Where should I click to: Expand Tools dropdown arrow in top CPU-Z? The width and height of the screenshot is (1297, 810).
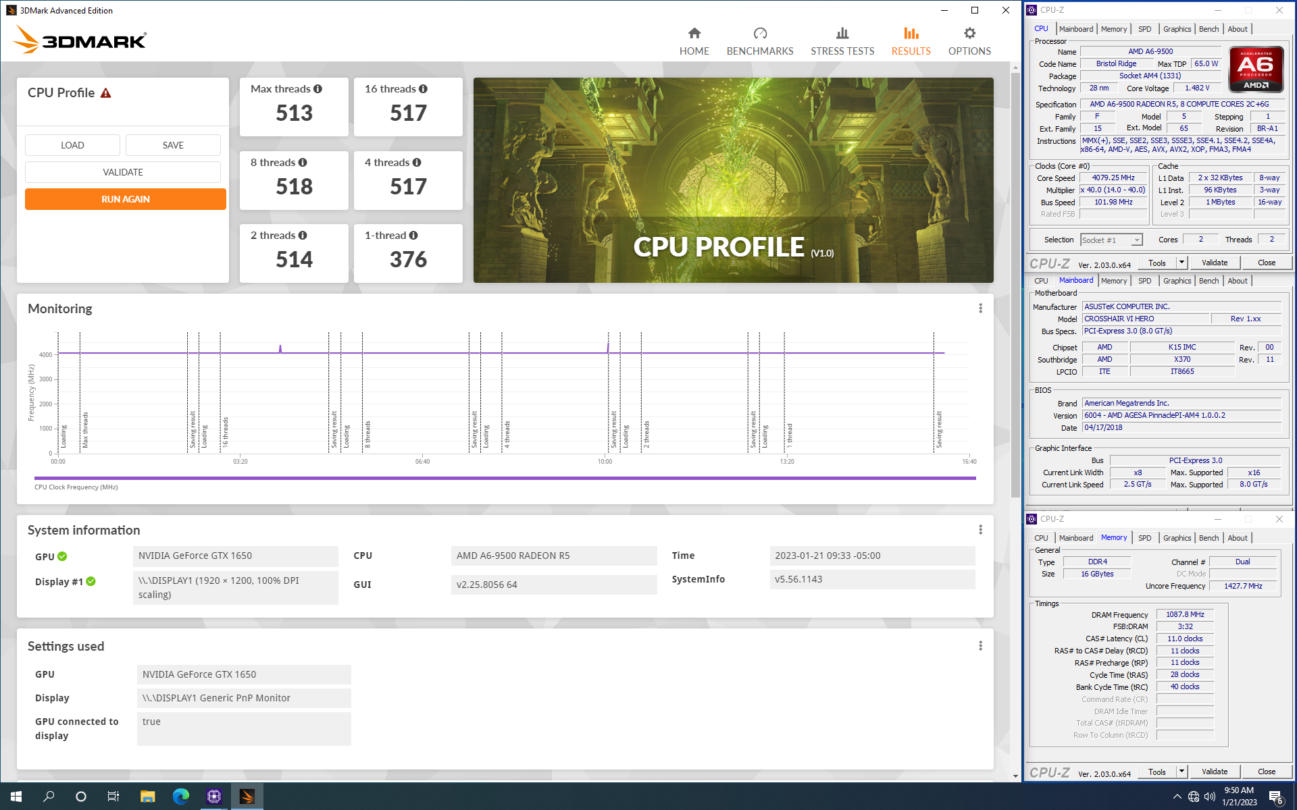click(1182, 263)
